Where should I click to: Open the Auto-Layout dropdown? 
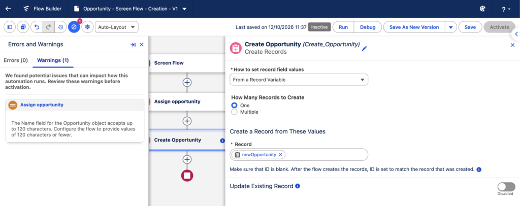coord(117,27)
